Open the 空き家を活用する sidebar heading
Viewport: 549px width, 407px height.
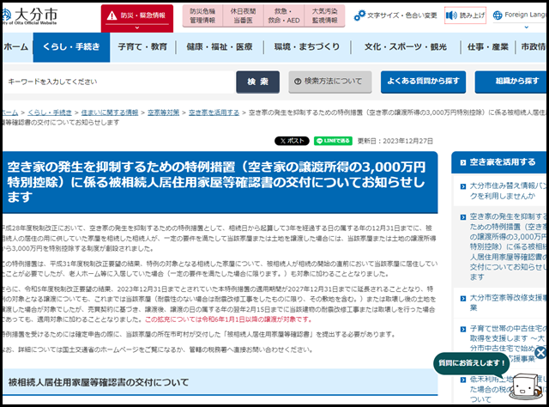click(x=502, y=162)
